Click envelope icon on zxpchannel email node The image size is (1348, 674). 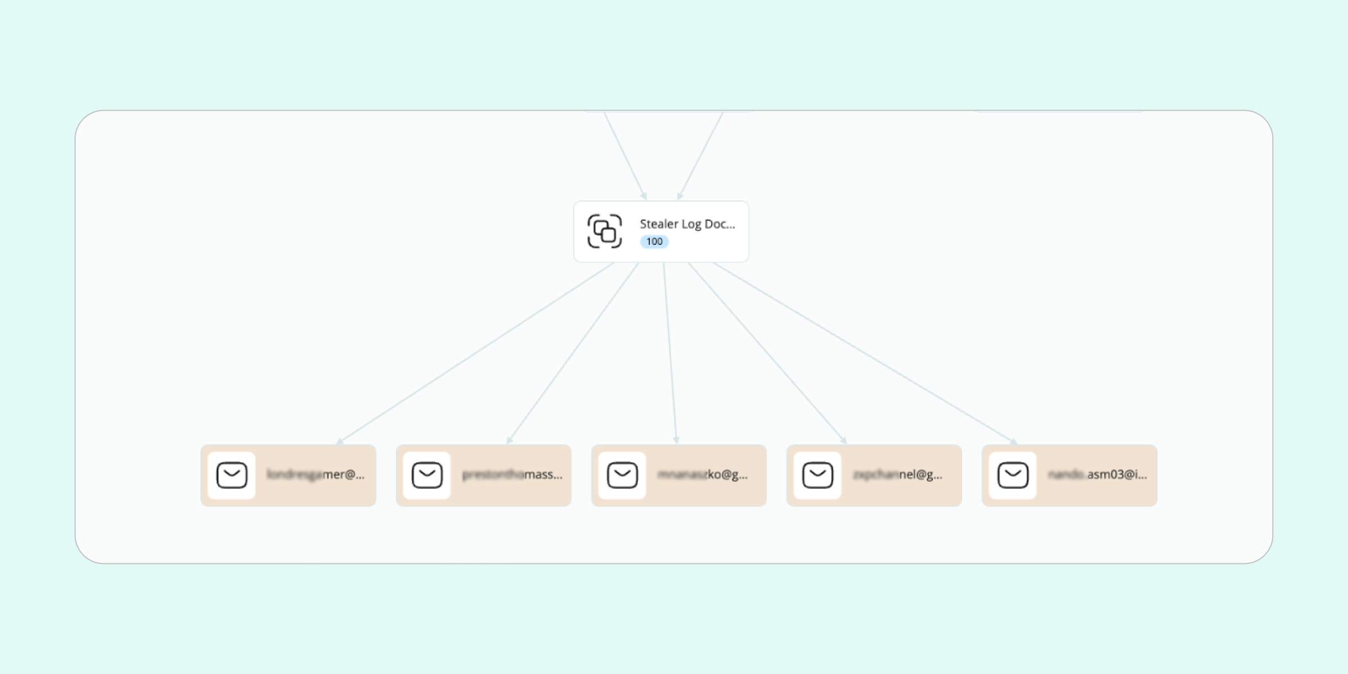[817, 475]
